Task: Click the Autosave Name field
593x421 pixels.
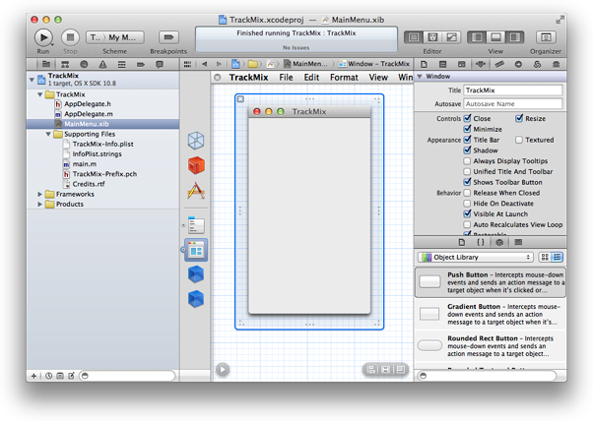Action: pos(513,104)
